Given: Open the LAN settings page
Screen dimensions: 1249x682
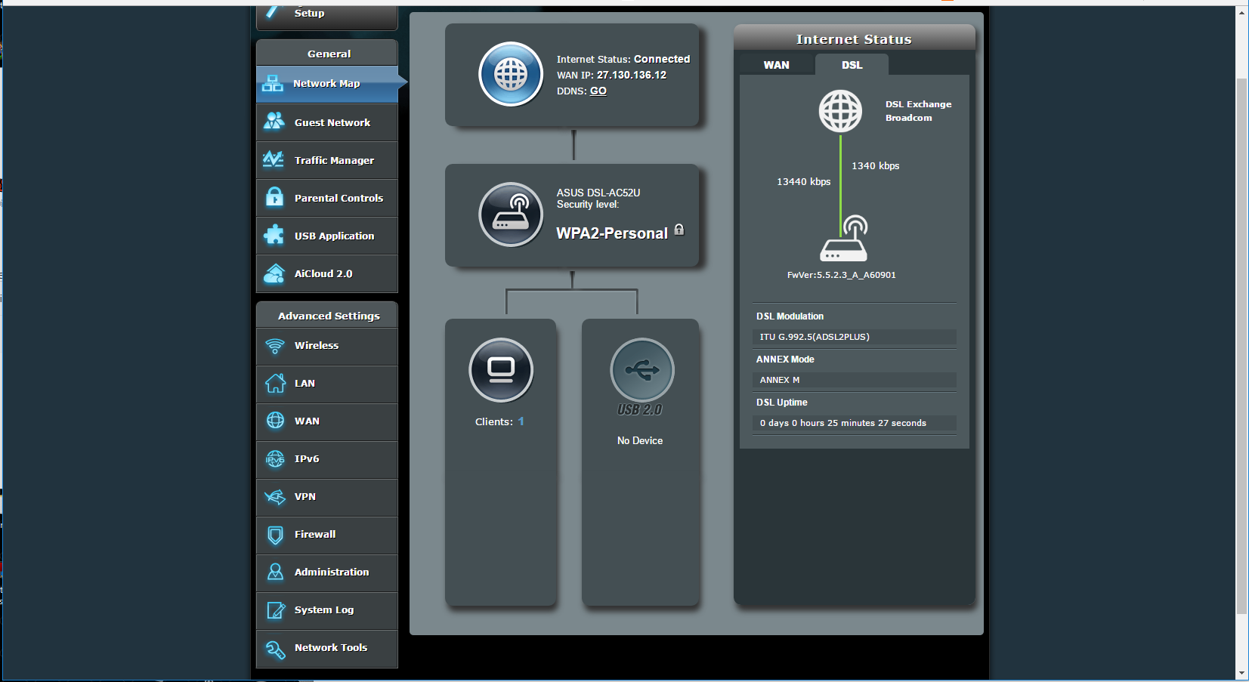Looking at the screenshot, I should click(327, 384).
